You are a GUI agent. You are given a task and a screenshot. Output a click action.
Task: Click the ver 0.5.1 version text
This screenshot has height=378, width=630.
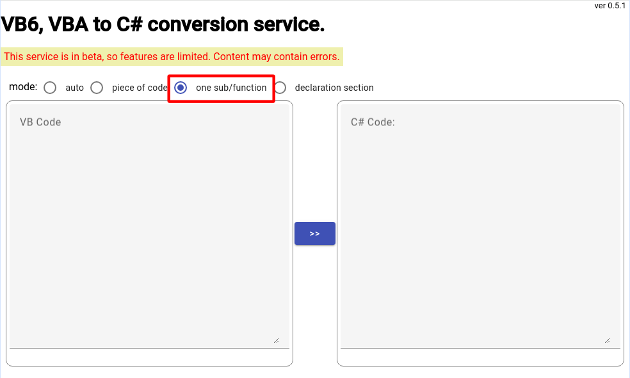[610, 6]
